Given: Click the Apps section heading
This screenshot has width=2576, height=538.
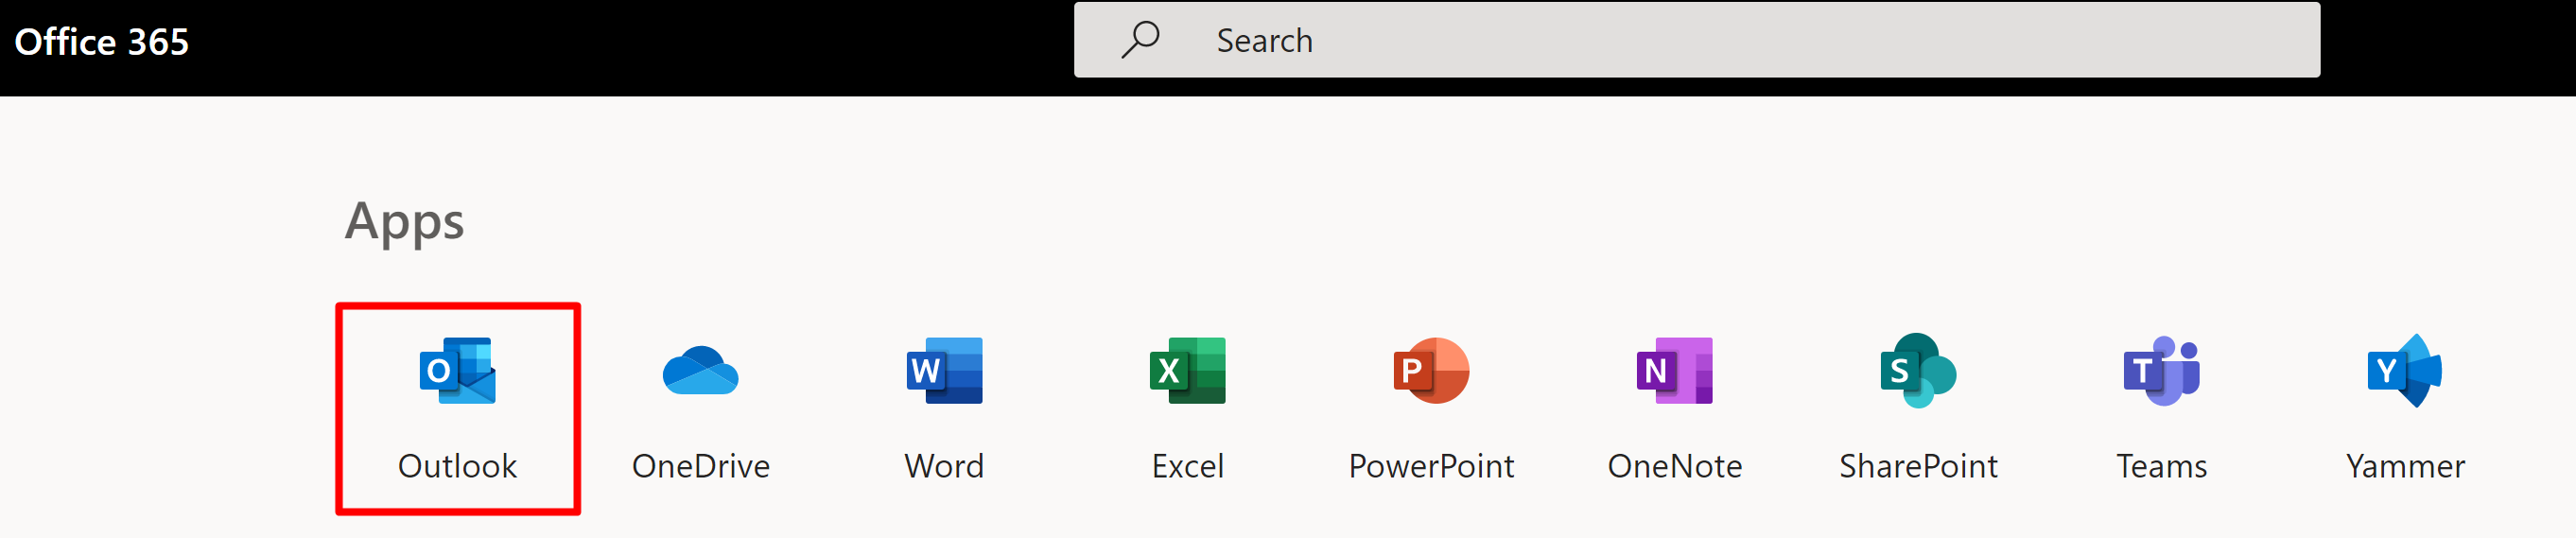Looking at the screenshot, I should point(404,222).
